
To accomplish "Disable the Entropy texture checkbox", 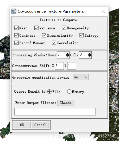I will 82,35.
